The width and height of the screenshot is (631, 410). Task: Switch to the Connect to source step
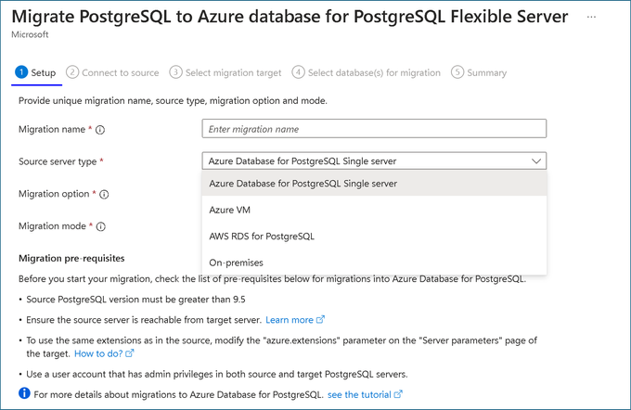(x=112, y=73)
